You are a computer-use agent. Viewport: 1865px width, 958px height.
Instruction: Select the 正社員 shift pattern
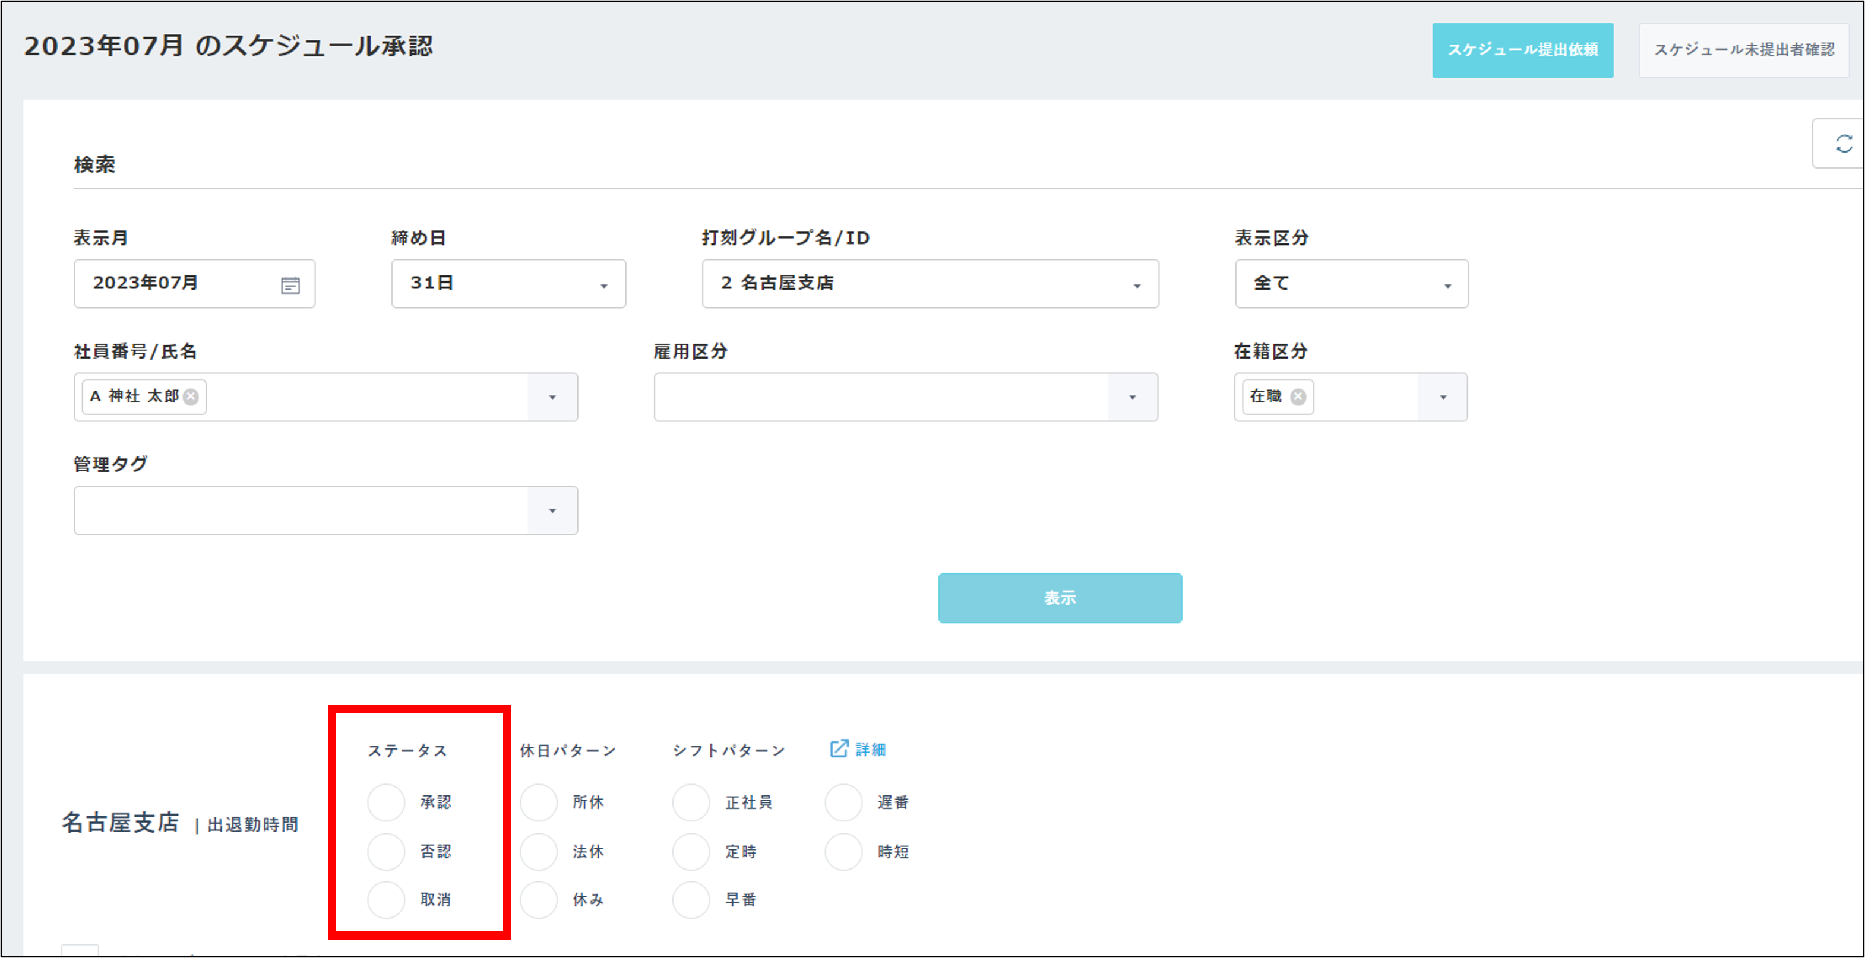691,802
